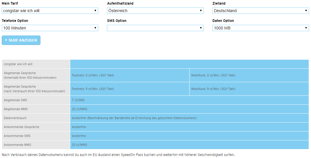Open the Mein Tarif dropdown
The width and height of the screenshot is (311, 158).
pyautogui.click(x=50, y=11)
